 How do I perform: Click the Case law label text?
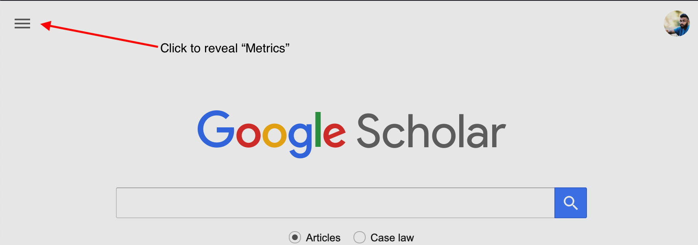click(x=392, y=238)
